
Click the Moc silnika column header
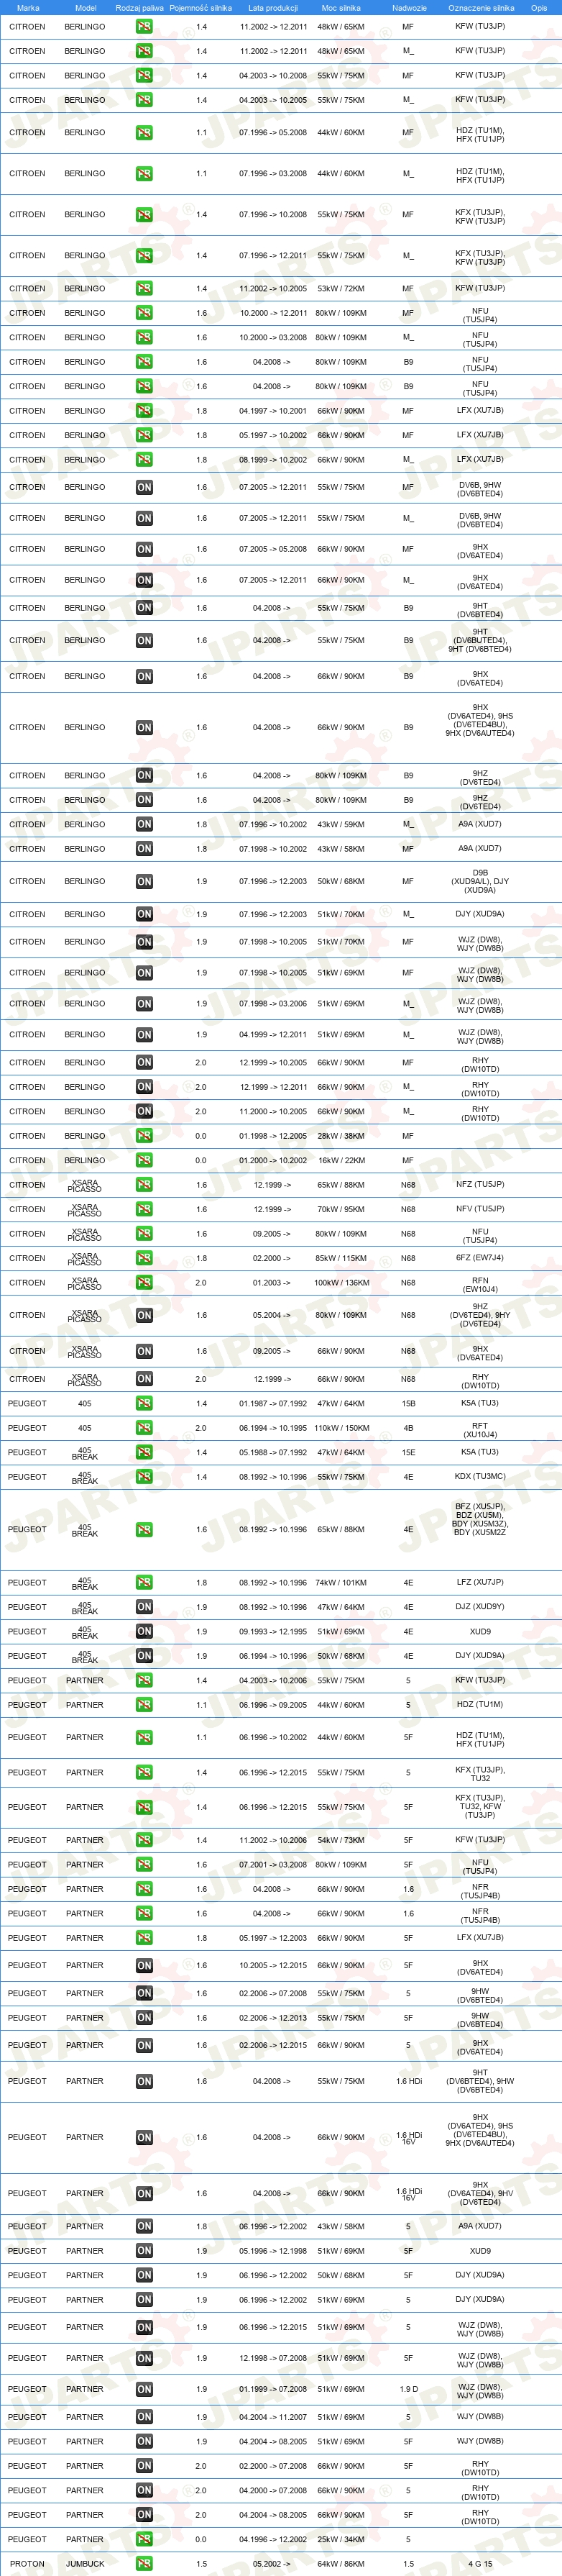coord(341,8)
